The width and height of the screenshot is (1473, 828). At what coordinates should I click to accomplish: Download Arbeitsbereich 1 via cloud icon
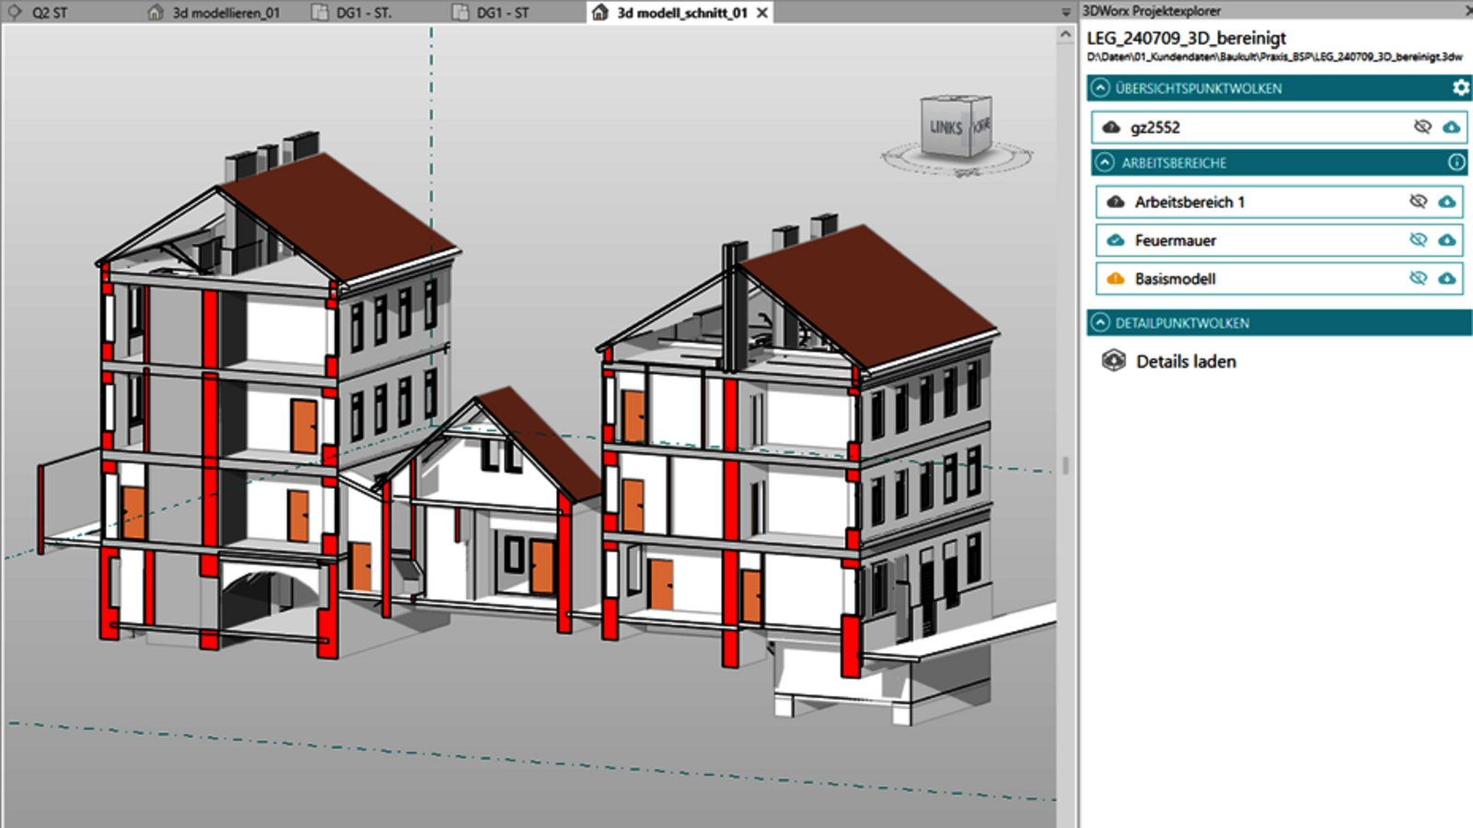(1447, 202)
